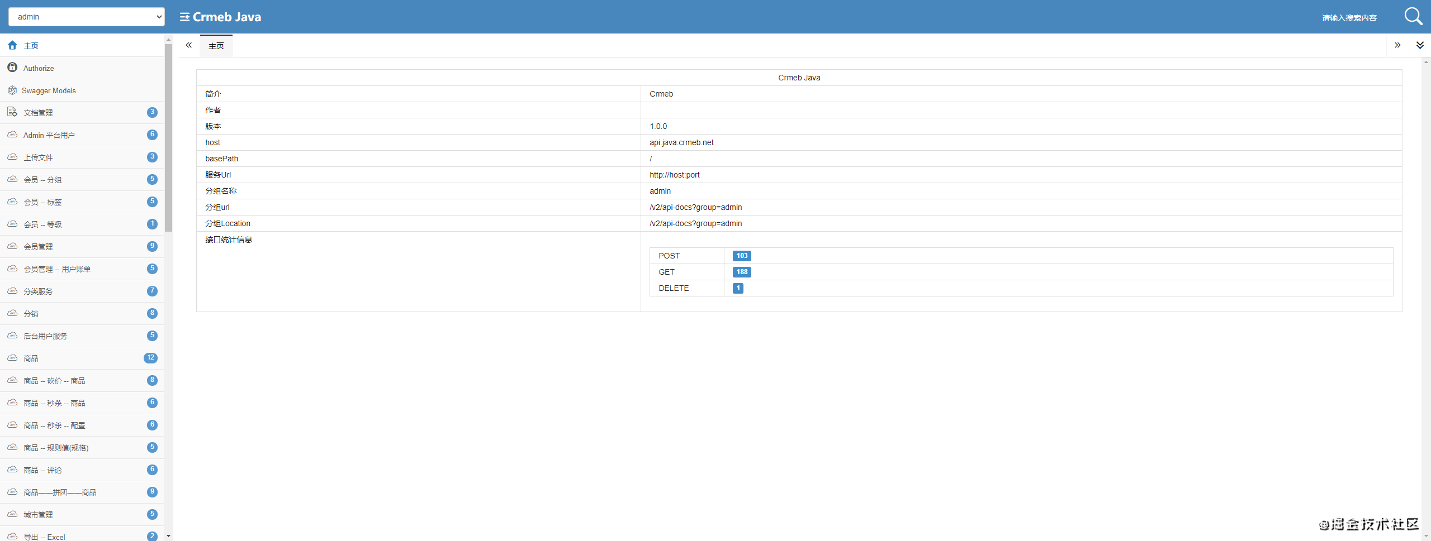Click the Crmeb Java header title
Screen dimensions: 1431x541
[227, 17]
